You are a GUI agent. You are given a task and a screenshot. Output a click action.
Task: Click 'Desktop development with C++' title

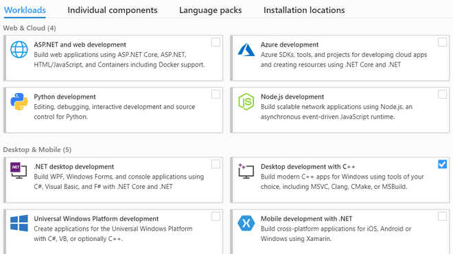[308, 166]
